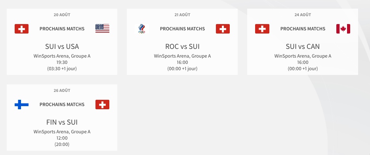
Task: Select the 26 AOÛT date label
Action: point(62,90)
